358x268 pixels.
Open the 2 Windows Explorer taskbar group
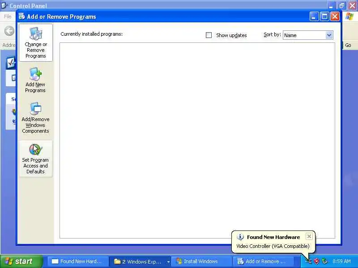140,261
